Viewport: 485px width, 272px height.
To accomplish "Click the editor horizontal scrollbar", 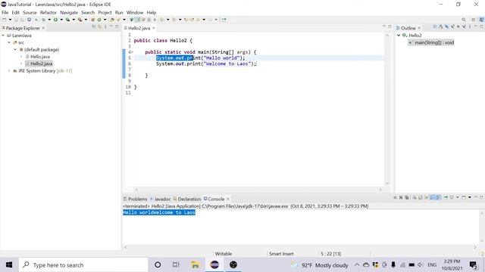I will click(x=258, y=190).
